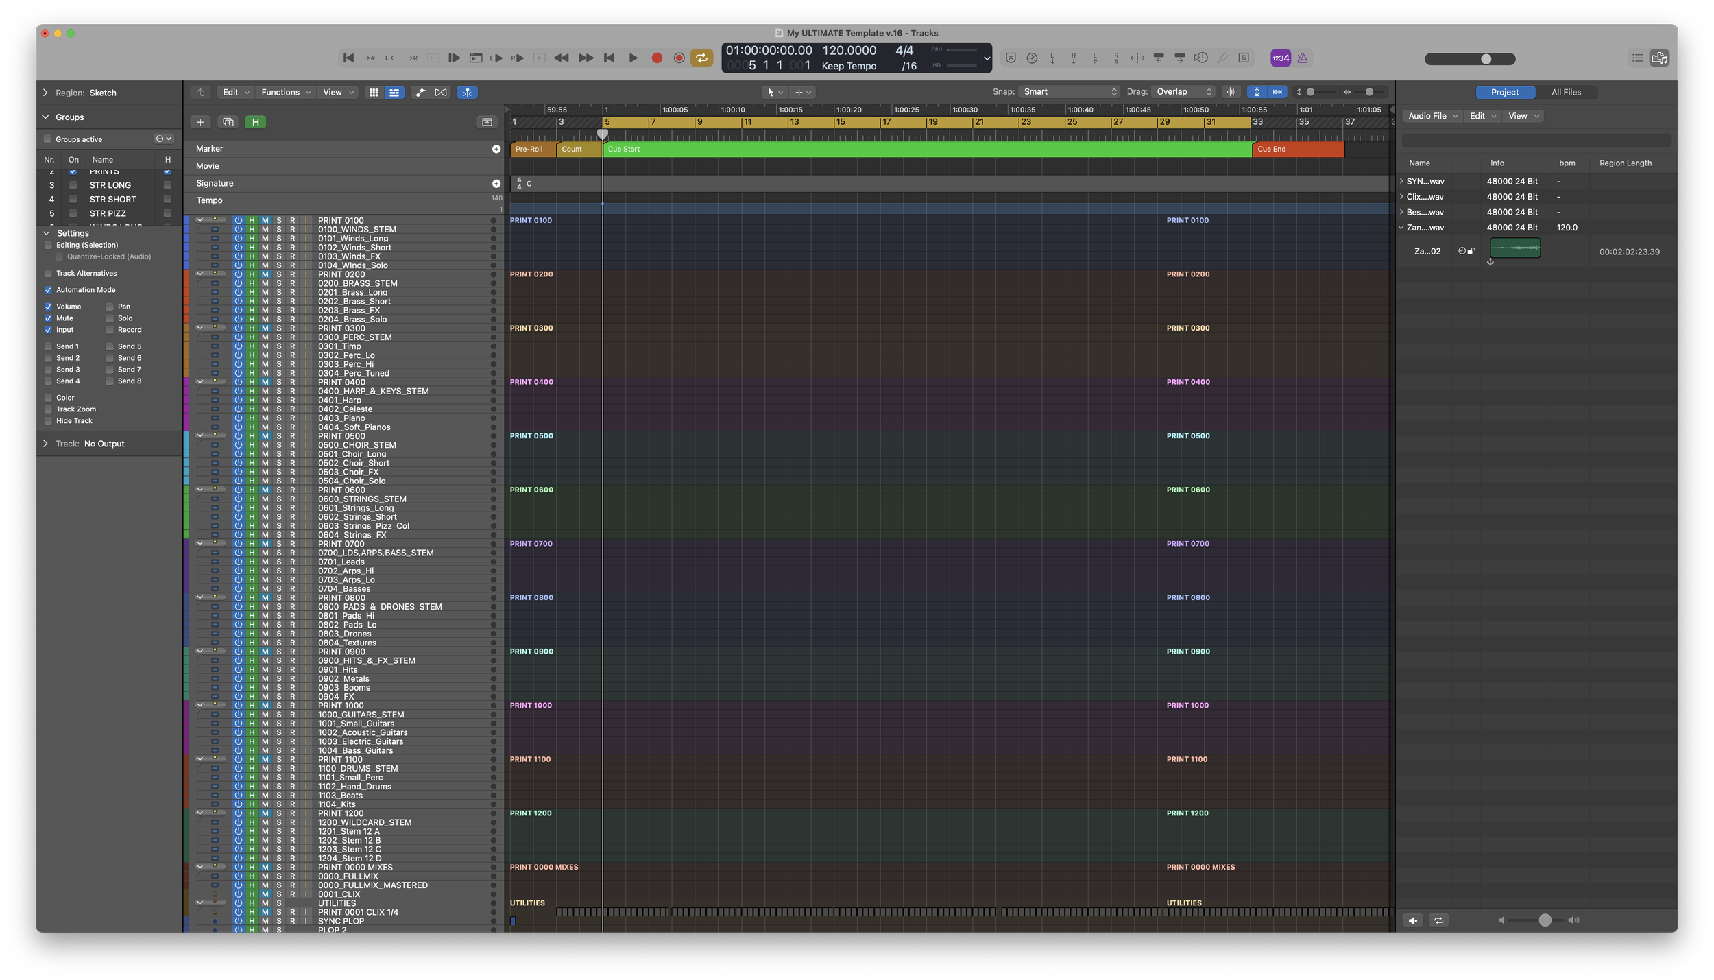This screenshot has height=980, width=1714.
Task: Click the blue Catch Playhead button
Action: (467, 93)
